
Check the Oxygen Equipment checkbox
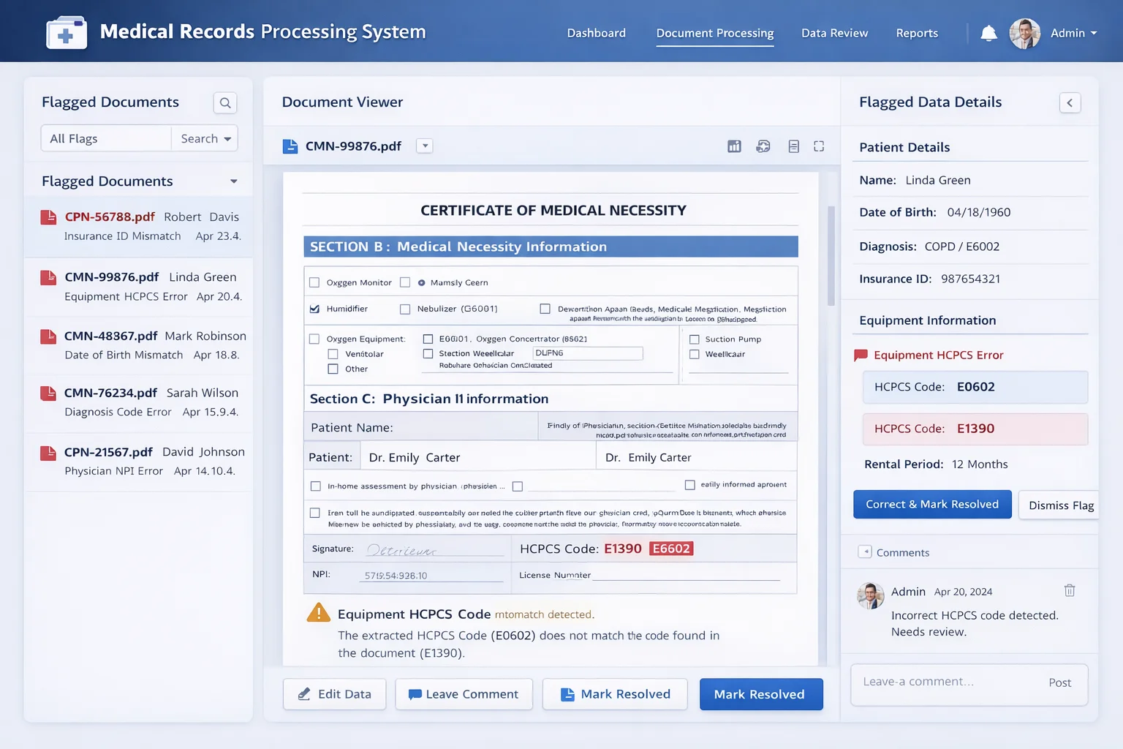[314, 339]
